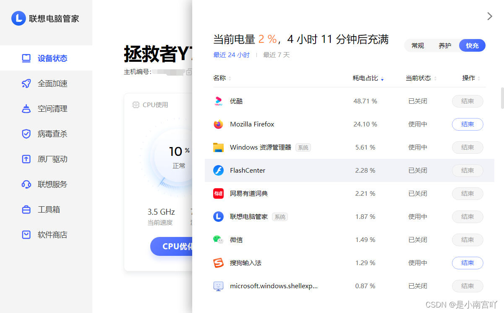The height and width of the screenshot is (313, 504).
Task: Open 工具箱 in sidebar
Action: click(46, 209)
